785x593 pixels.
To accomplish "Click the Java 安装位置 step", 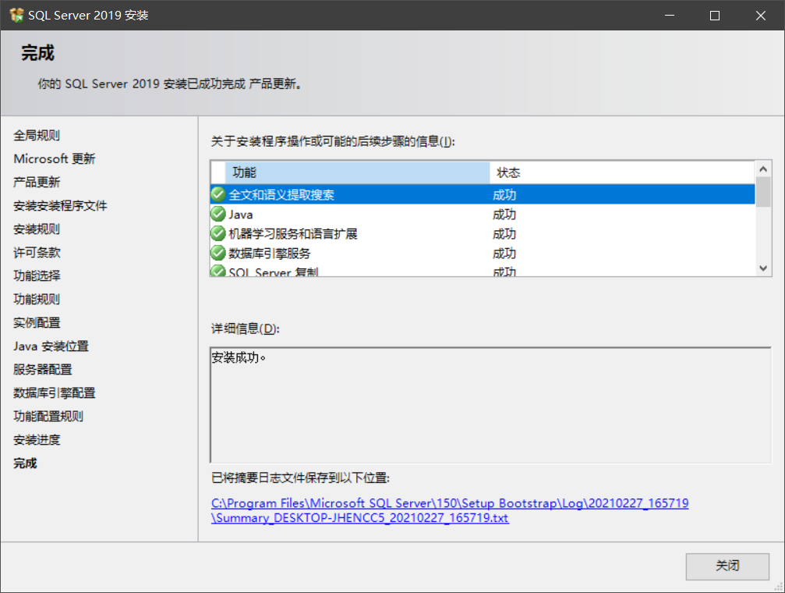I will (51, 346).
